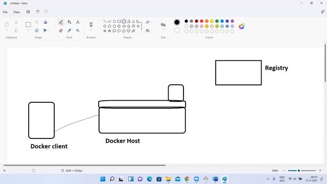Open the Edit colors wheel

pos(242,26)
